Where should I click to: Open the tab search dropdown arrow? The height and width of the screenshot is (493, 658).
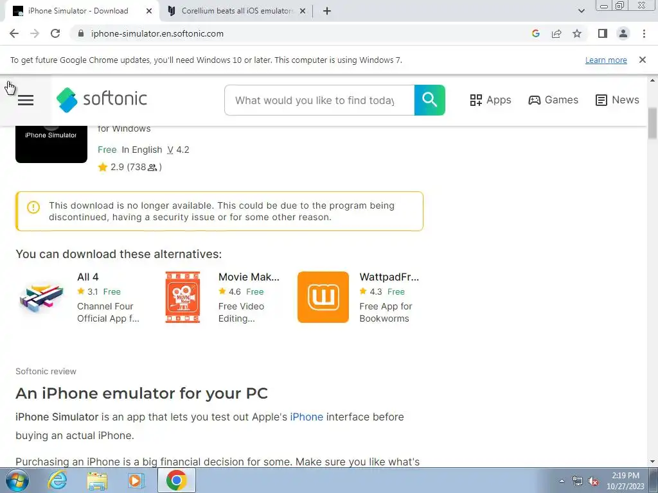click(x=581, y=11)
